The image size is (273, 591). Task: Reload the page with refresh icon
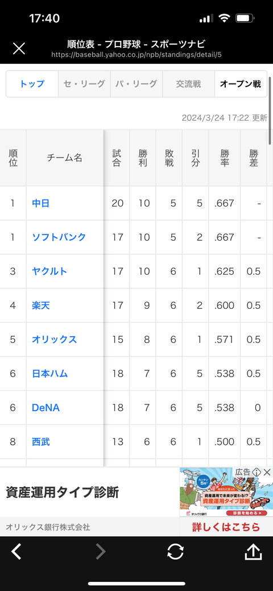175,552
